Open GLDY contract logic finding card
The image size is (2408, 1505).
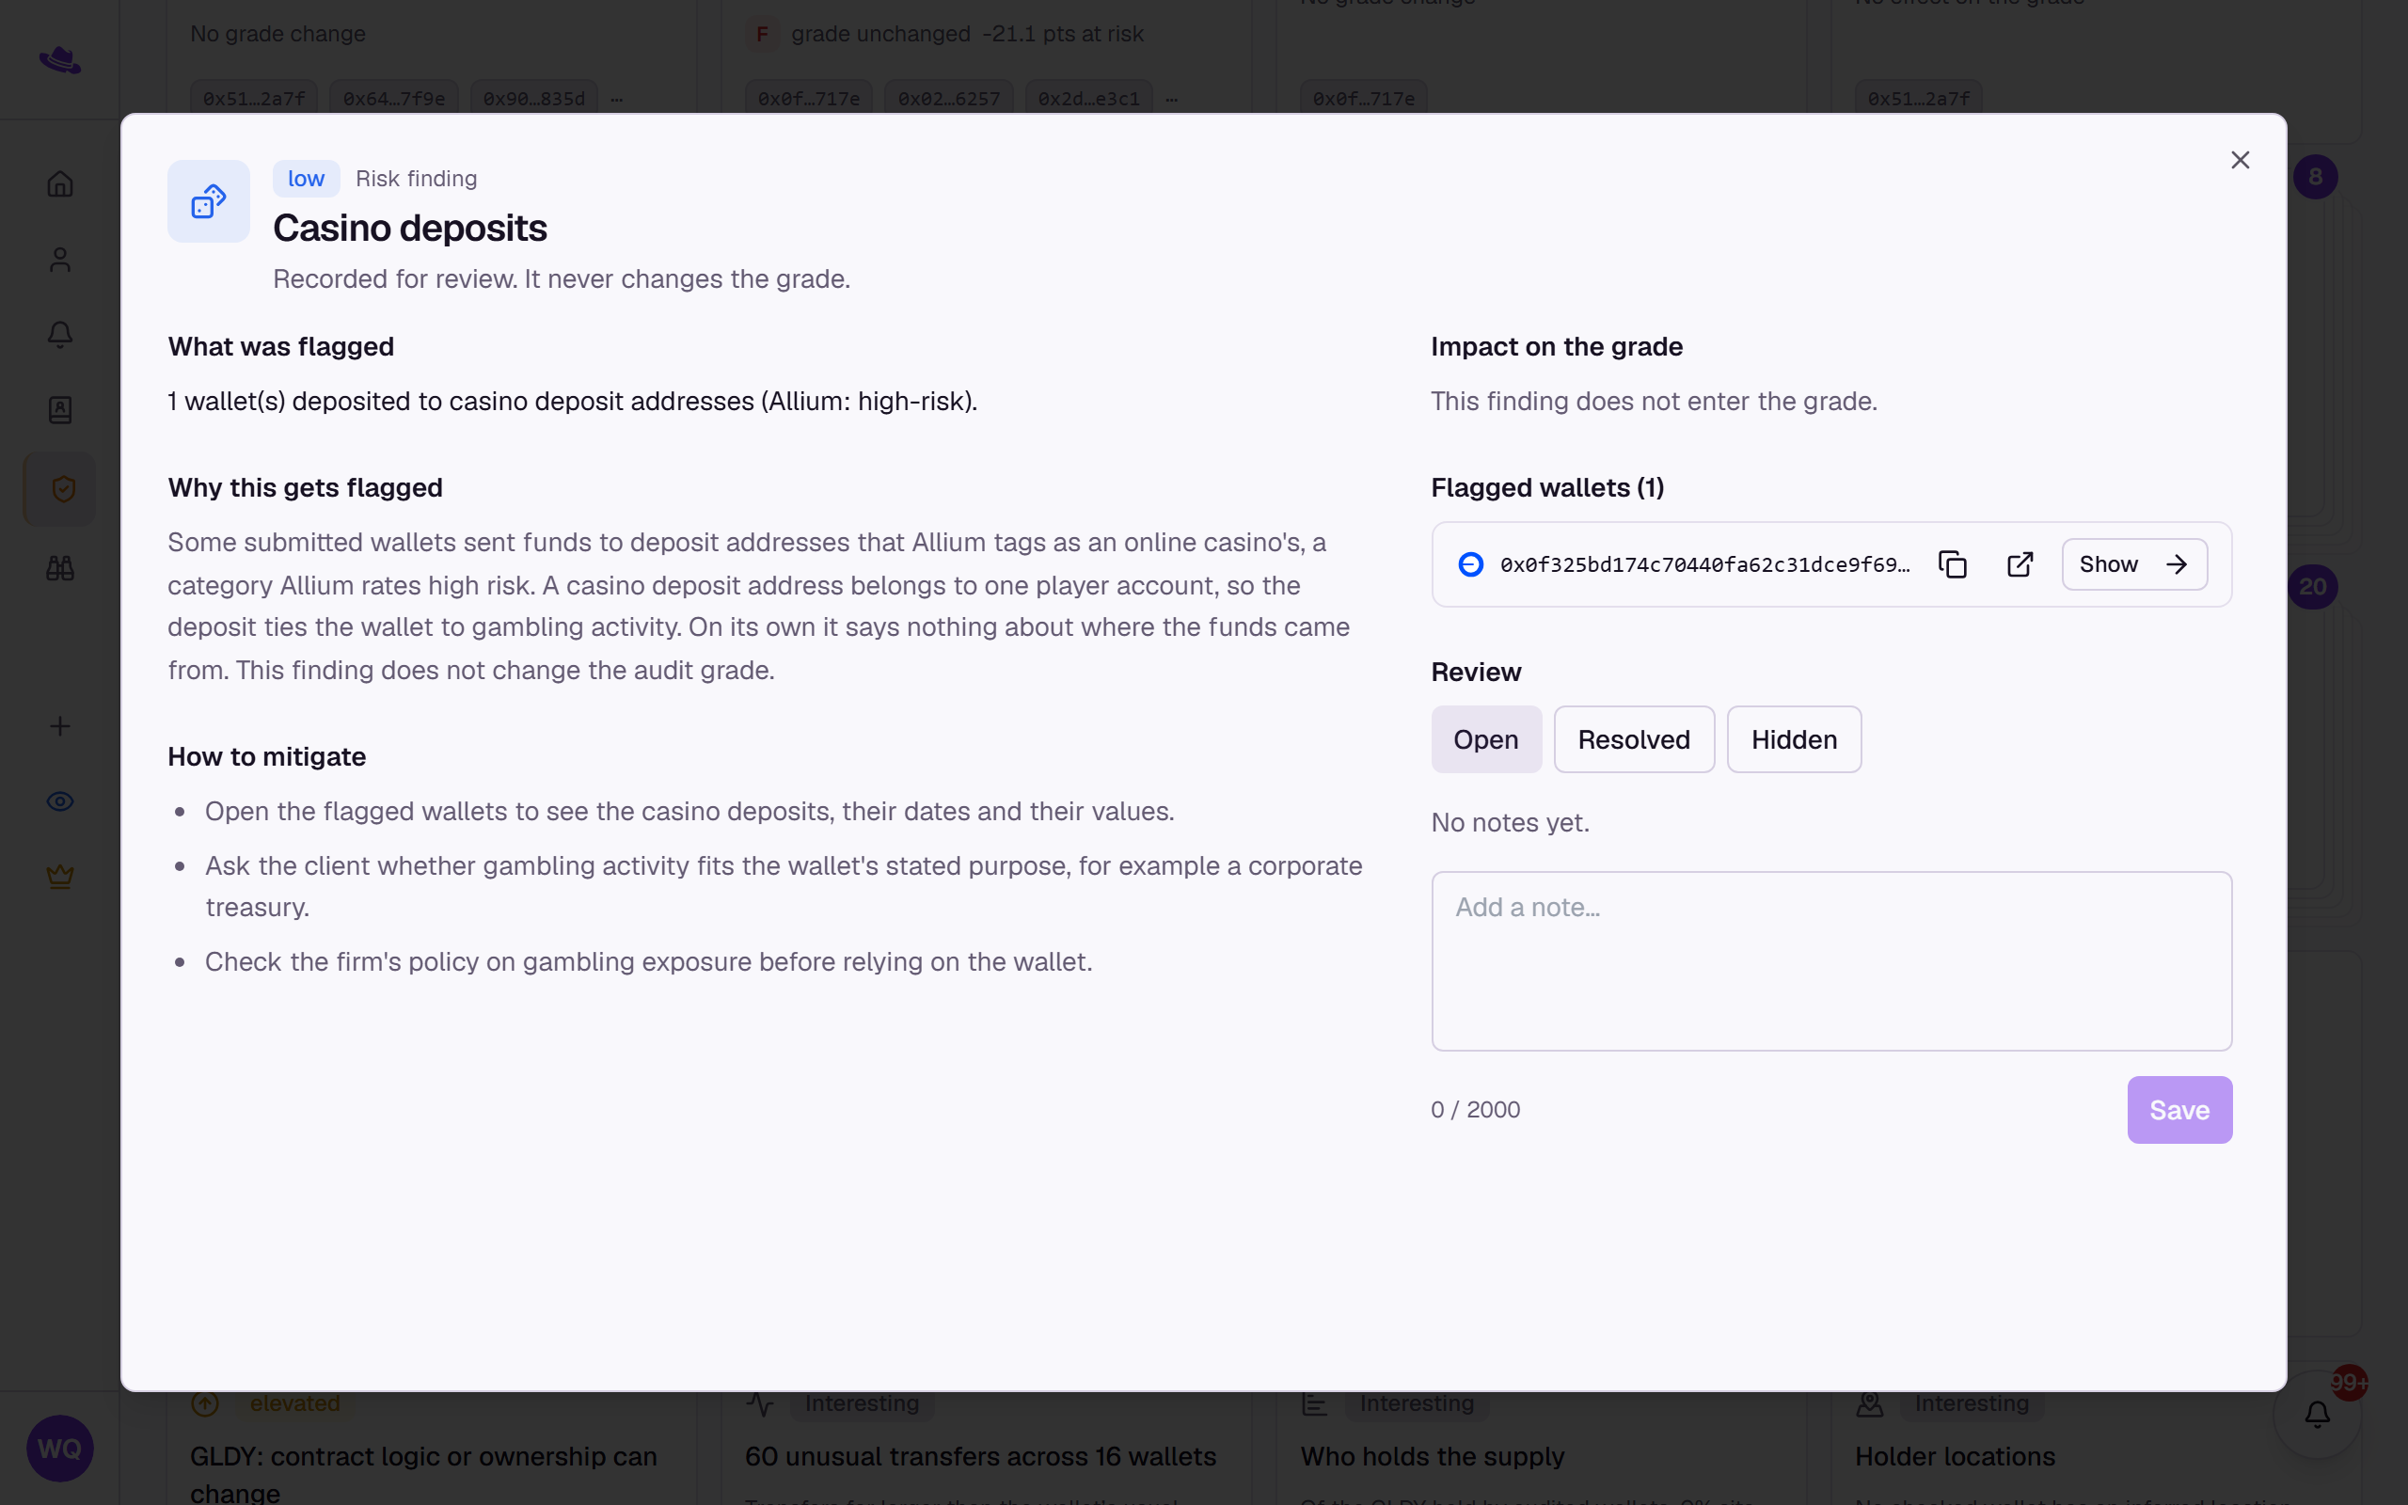[431, 1449]
